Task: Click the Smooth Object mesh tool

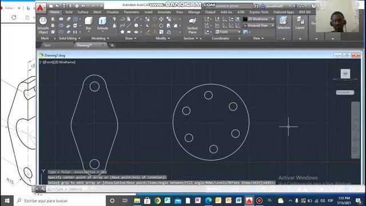Action: tap(43, 25)
